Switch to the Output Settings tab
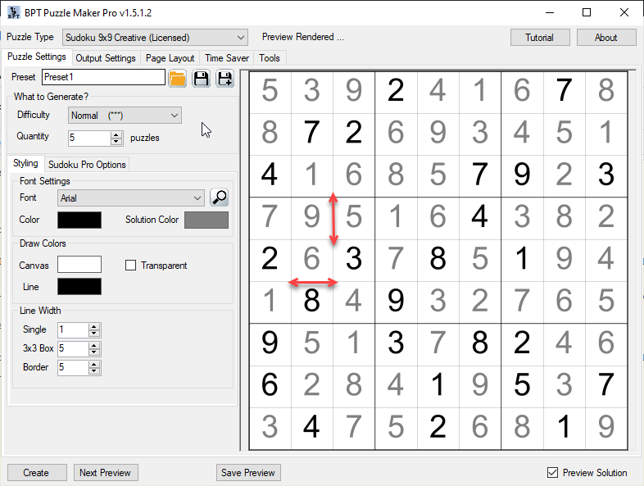Image resolution: width=644 pixels, height=486 pixels. pos(106,58)
